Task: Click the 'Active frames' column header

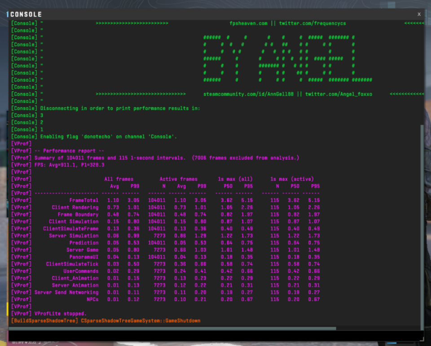Action: (178, 179)
